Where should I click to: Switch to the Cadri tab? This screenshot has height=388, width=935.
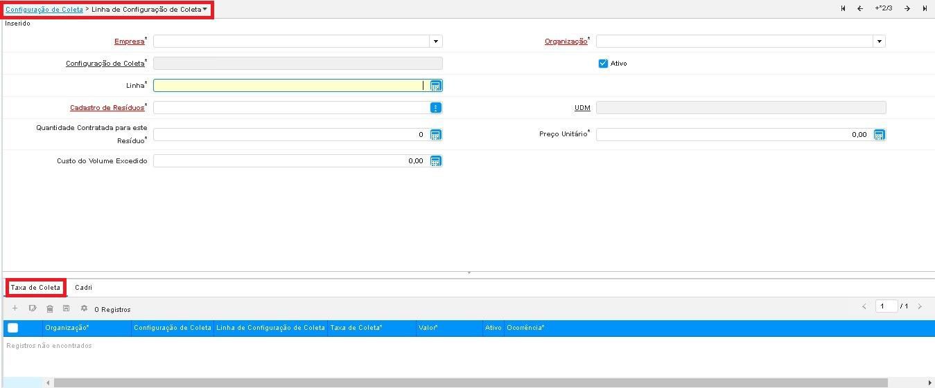(84, 287)
